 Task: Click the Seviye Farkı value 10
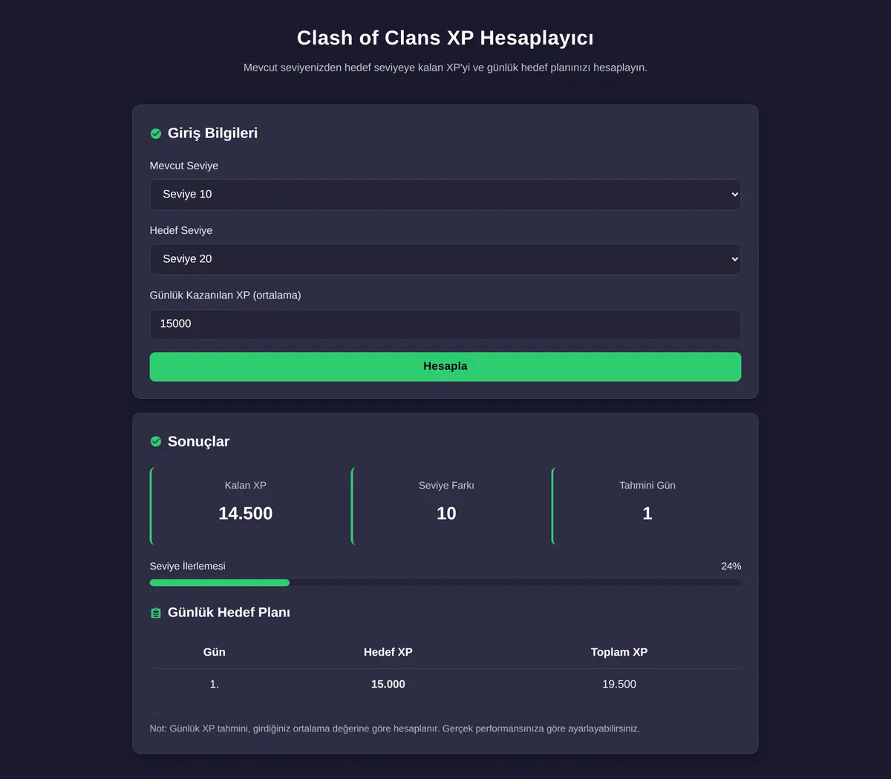(x=446, y=513)
